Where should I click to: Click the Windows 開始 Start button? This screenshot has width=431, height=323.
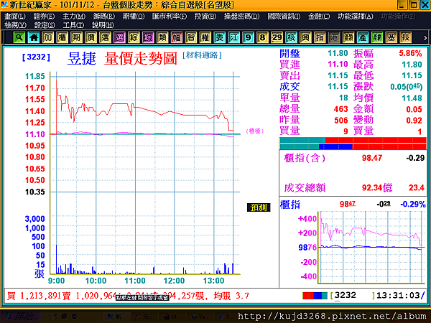tap(22, 317)
